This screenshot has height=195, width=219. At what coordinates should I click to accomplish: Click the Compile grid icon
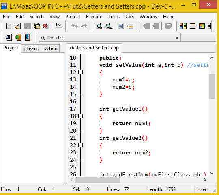[183, 26]
